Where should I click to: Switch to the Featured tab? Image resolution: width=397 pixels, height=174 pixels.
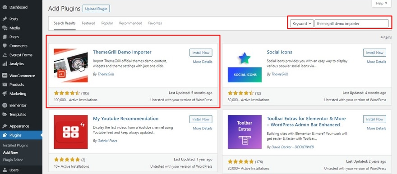click(x=88, y=23)
